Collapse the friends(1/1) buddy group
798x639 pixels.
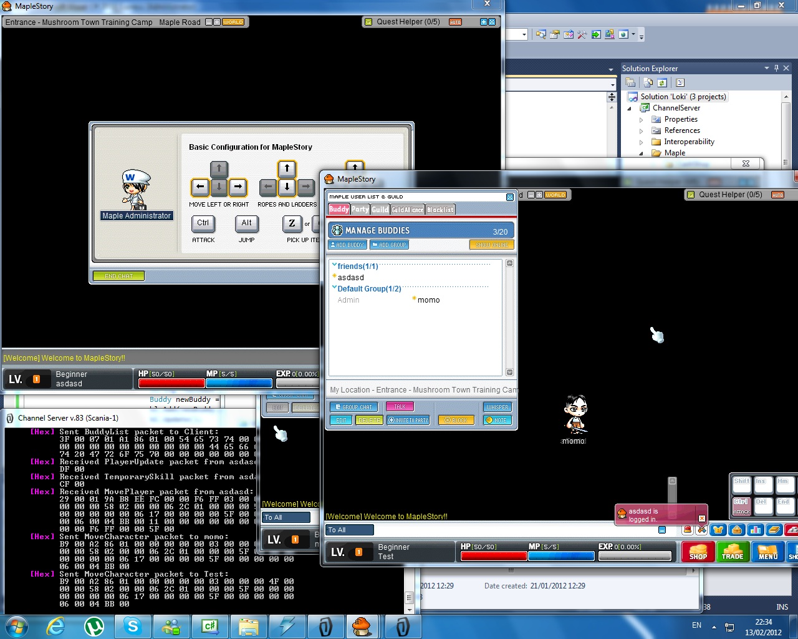[335, 265]
